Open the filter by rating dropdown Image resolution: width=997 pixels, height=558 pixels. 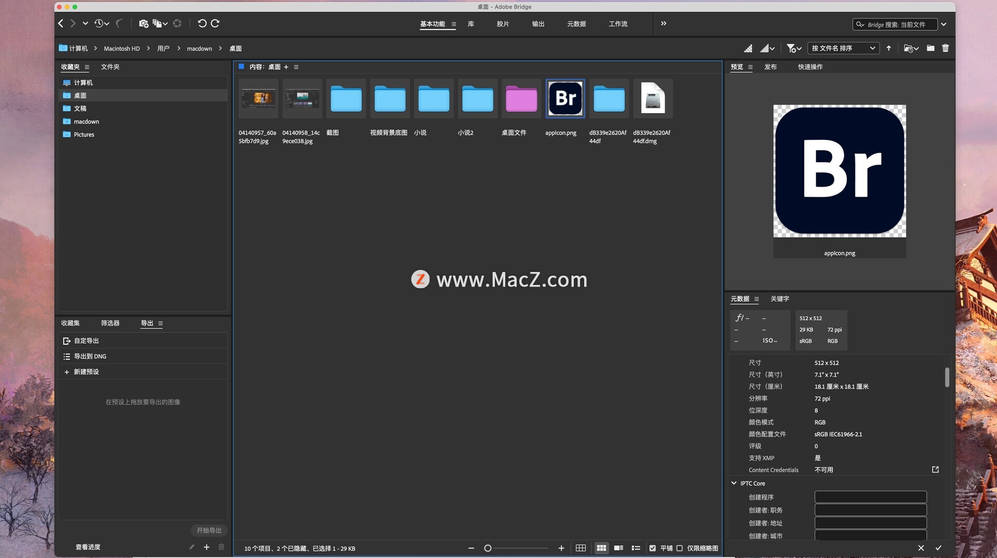(x=794, y=48)
